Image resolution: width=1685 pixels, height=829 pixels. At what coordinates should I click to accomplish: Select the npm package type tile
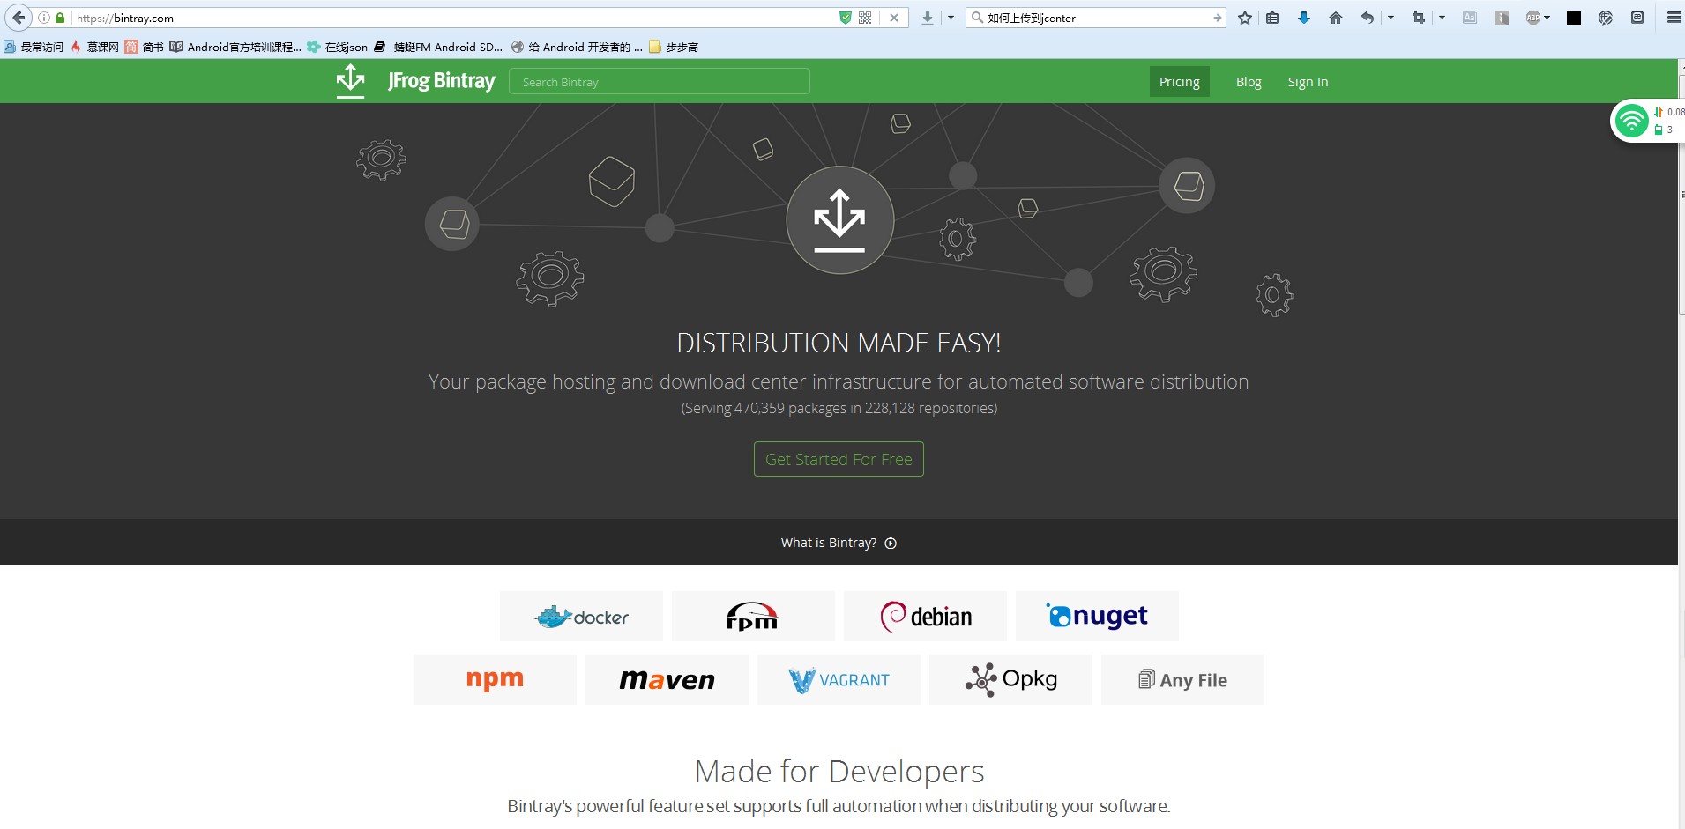tap(495, 679)
